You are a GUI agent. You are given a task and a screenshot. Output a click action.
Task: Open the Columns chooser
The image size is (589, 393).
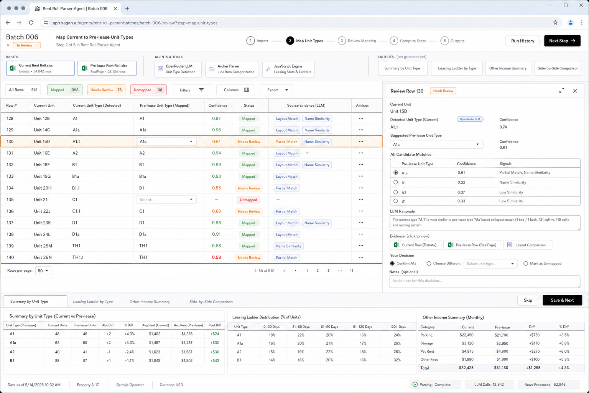click(x=236, y=90)
